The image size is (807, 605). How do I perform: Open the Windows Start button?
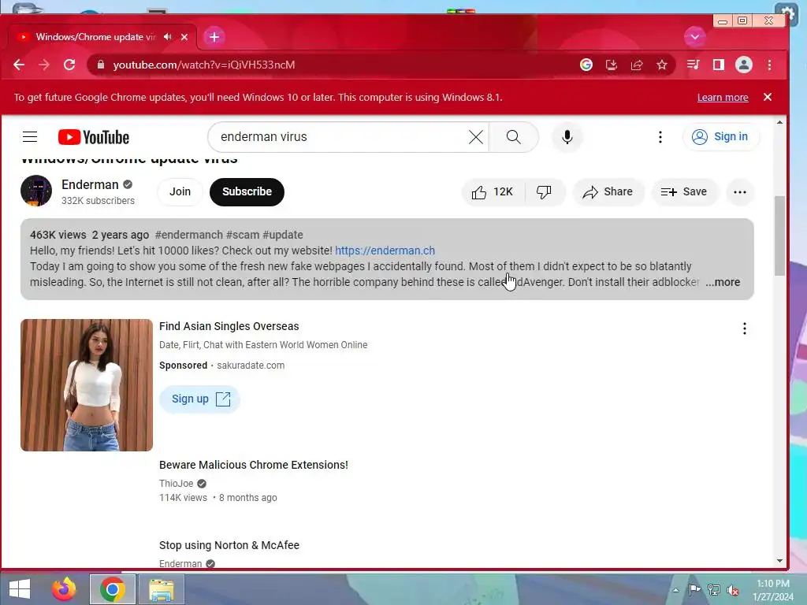click(20, 589)
